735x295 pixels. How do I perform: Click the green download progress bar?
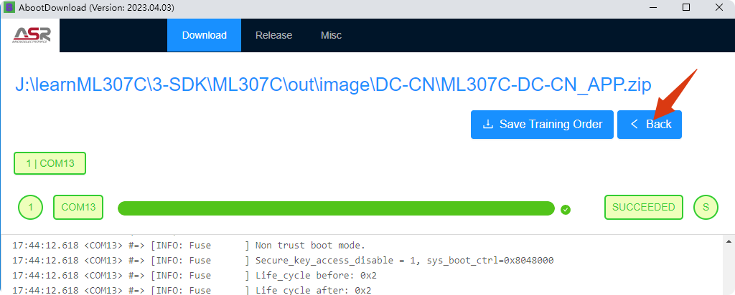coord(336,208)
